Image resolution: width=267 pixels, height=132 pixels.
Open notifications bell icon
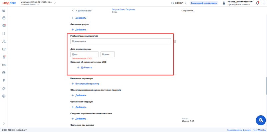(257, 3)
